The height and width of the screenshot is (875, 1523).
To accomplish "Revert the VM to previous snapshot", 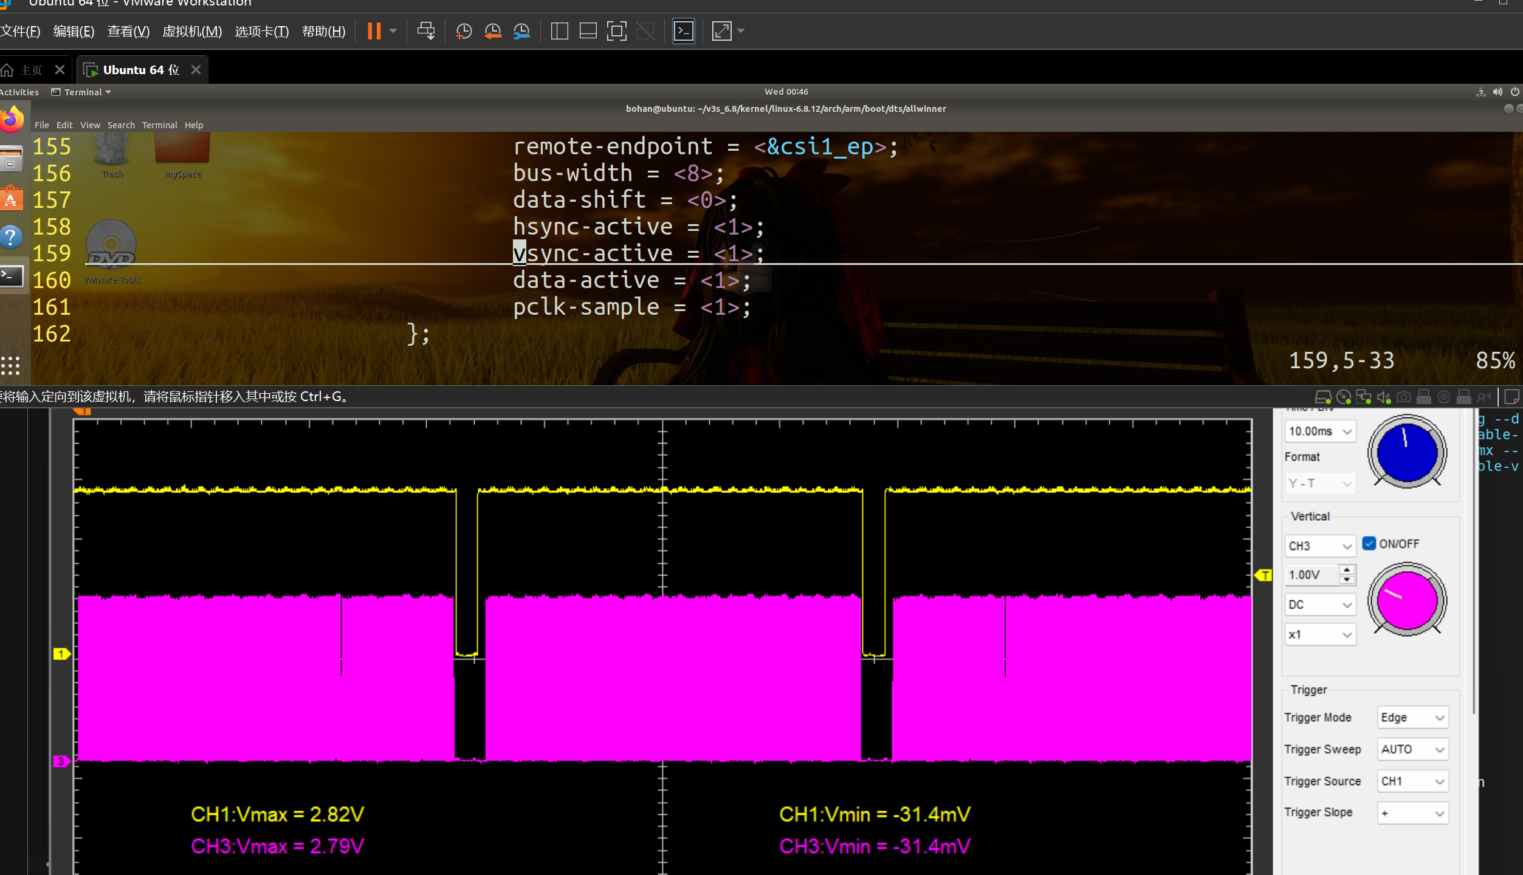I will (493, 31).
